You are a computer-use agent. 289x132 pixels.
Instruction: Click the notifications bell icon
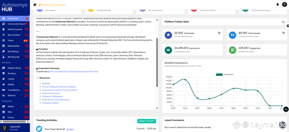coord(278,5)
